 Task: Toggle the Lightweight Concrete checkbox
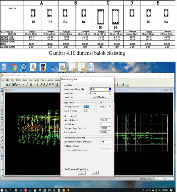[65, 146]
